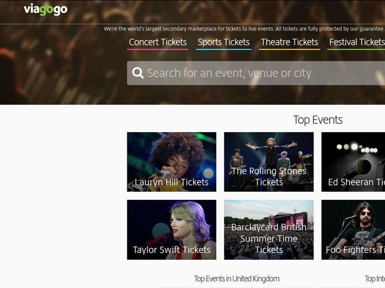Switch to Theatre Tickets
Screen dimensions: 385x288
point(290,42)
